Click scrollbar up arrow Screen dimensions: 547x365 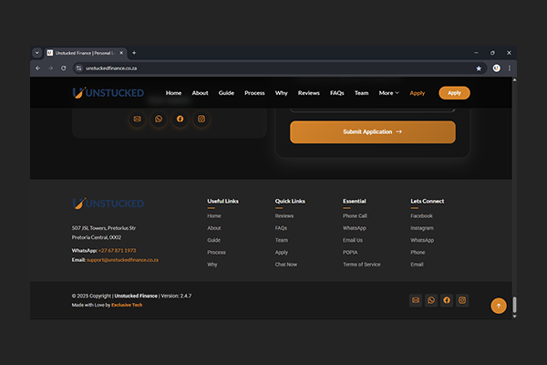click(514, 80)
